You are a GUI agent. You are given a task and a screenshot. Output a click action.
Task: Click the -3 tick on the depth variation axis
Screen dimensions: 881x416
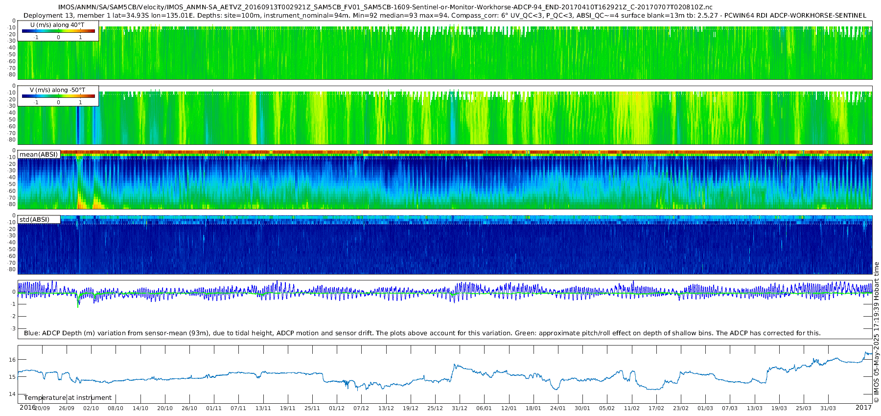(x=13, y=328)
